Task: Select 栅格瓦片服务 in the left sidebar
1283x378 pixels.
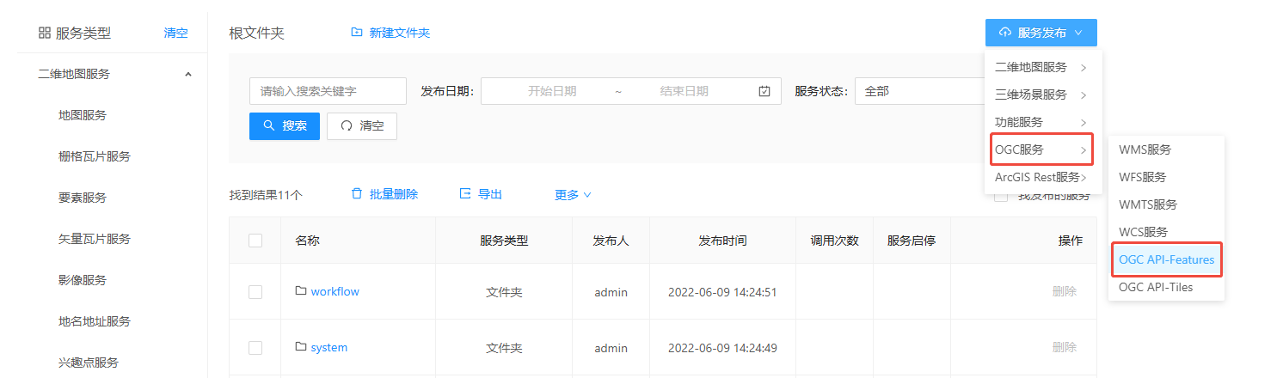Action: point(94,156)
